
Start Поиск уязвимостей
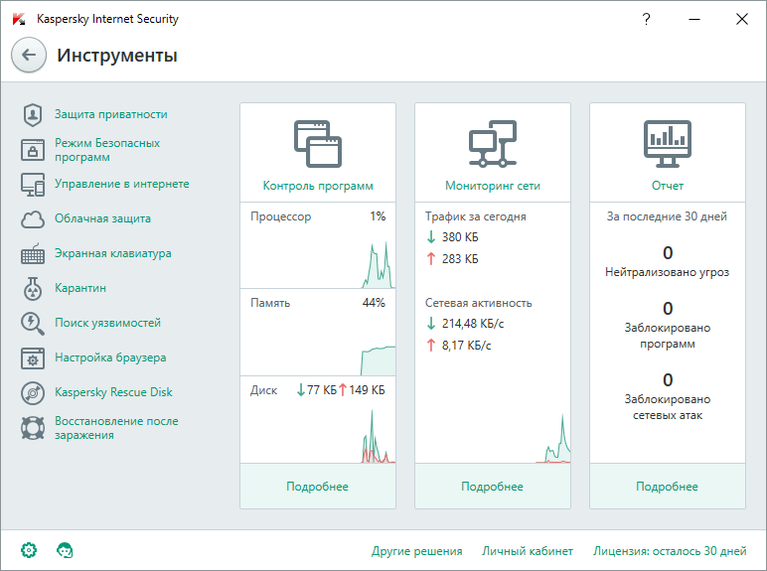coord(107,323)
